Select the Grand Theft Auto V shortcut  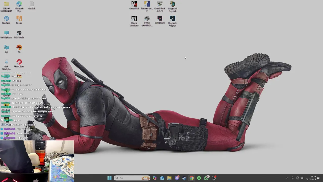[x=160, y=7]
